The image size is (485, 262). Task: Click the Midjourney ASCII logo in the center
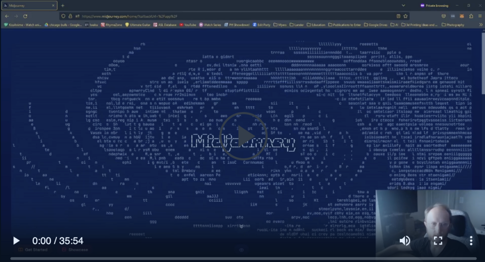coord(243,142)
